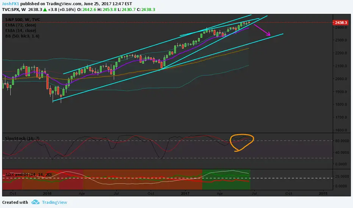Click the 'Created with' footer text
Viewport: 353px width, 208px height.
pyautogui.click(x=15, y=202)
